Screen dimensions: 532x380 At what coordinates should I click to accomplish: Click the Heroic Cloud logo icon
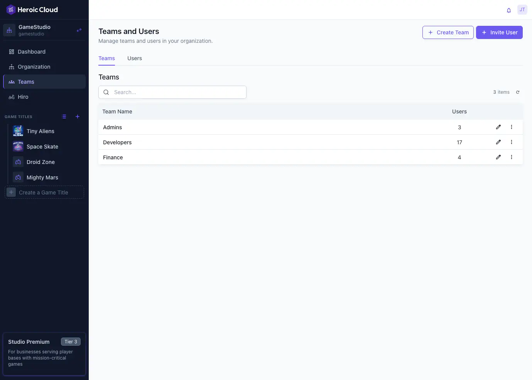(x=10, y=9)
